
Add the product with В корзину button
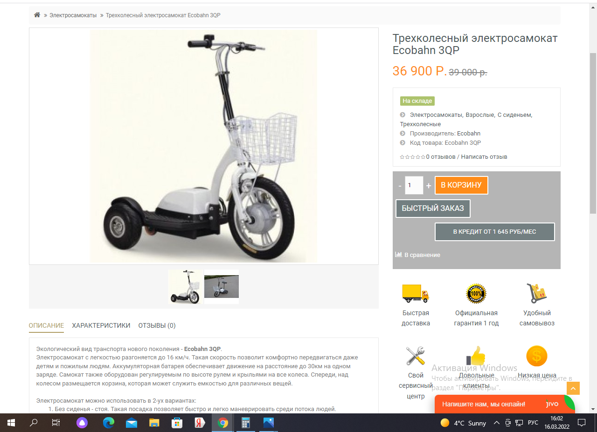[x=461, y=185]
